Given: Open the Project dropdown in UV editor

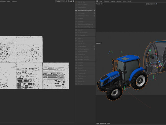Looking at the screenshot, I should pyautogui.click(x=60, y=1).
